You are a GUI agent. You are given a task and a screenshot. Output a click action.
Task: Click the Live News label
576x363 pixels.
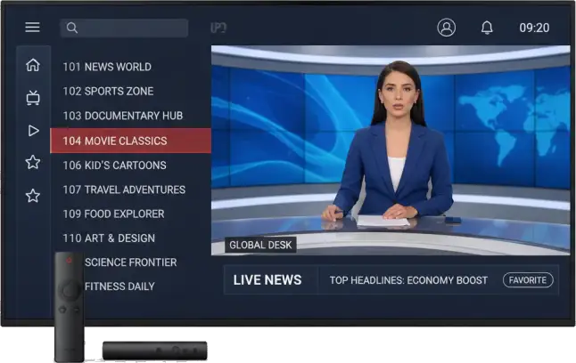pyautogui.click(x=267, y=280)
